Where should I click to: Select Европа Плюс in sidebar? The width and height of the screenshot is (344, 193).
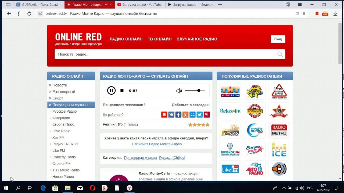[63, 124]
